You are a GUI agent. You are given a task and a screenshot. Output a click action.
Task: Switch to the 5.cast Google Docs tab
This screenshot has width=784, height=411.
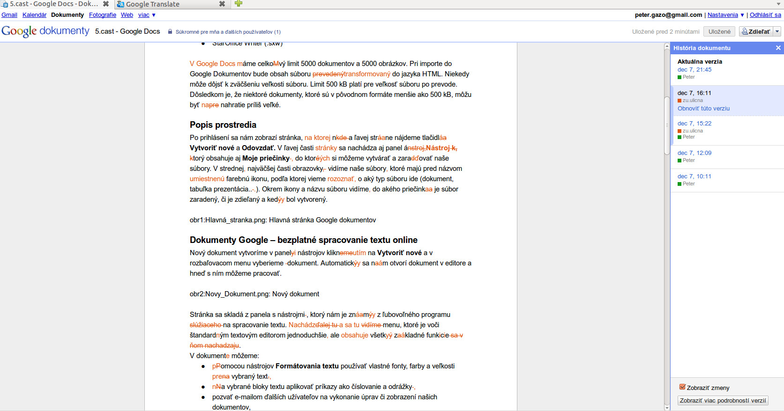(x=55, y=4)
